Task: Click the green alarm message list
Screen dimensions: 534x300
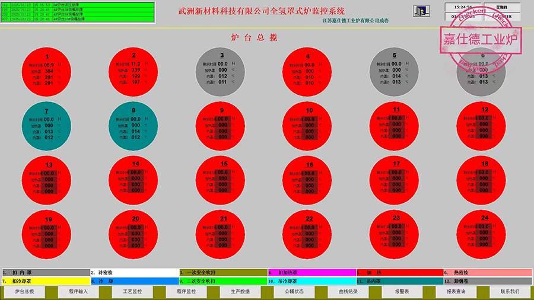Action: (x=78, y=12)
